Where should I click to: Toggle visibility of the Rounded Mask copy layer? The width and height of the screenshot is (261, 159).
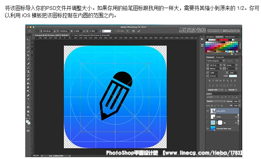tap(208, 129)
